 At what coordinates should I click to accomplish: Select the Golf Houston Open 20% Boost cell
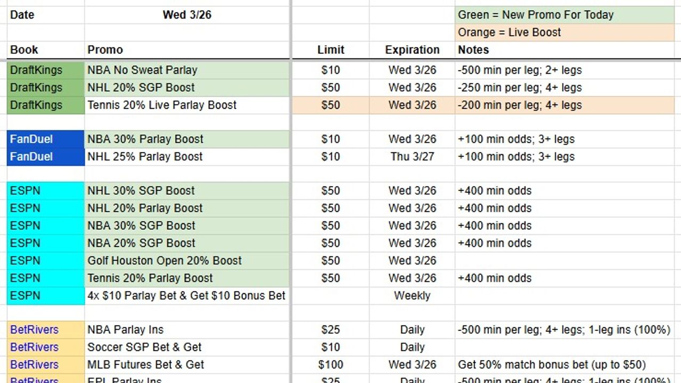187,261
